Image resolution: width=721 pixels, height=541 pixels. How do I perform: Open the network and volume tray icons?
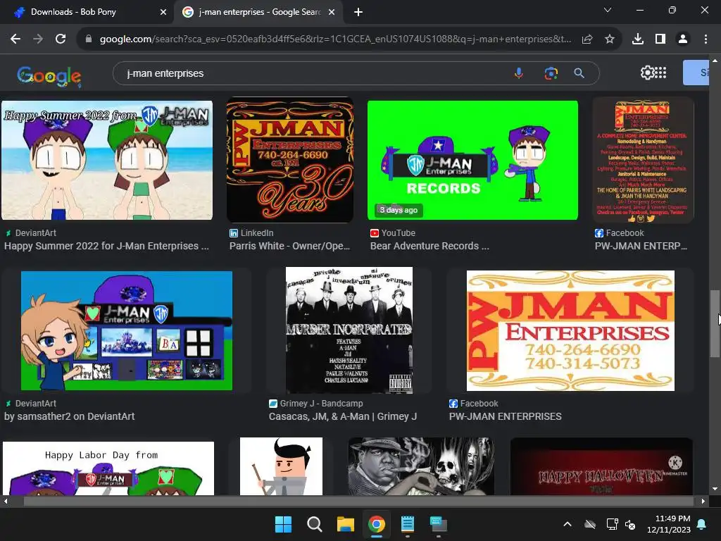coord(621,524)
